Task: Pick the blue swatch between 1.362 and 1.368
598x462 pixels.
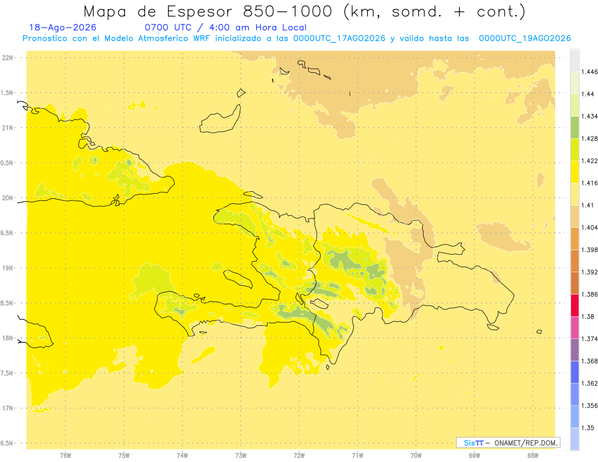Action: click(x=575, y=372)
